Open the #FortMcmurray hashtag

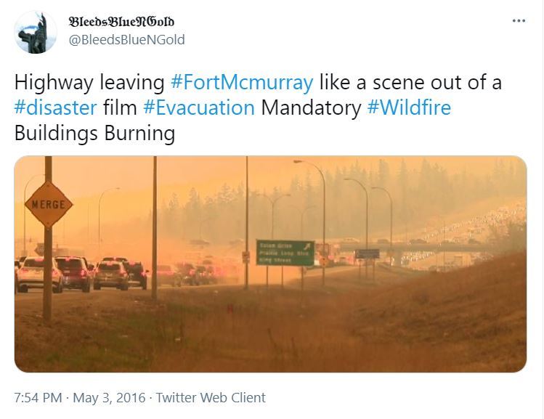click(x=242, y=83)
